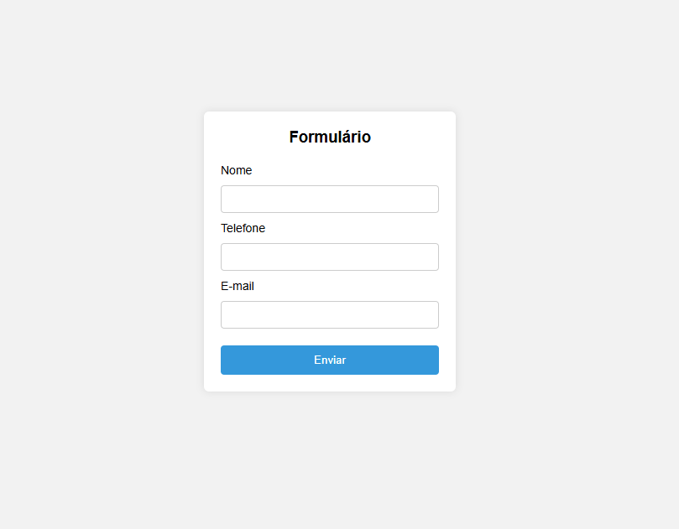
Task: Click the Formulário heading
Action: [329, 137]
